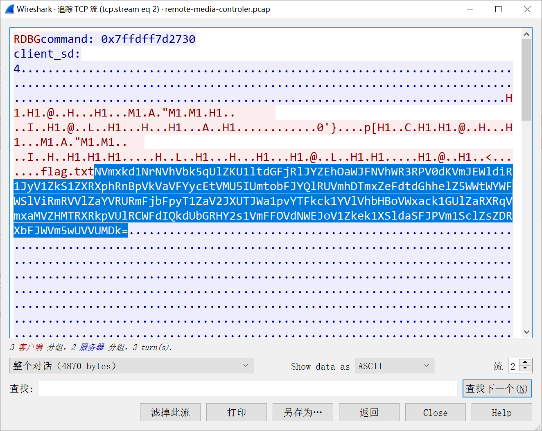Click the 'client_sd:' text line
Viewport: 542px width, 431px height.
(47, 54)
